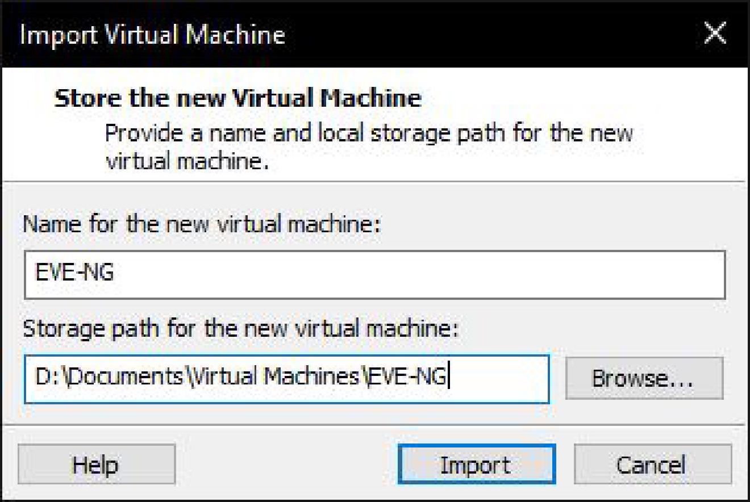Open the Help dialog
The height and width of the screenshot is (502, 750).
95,465
